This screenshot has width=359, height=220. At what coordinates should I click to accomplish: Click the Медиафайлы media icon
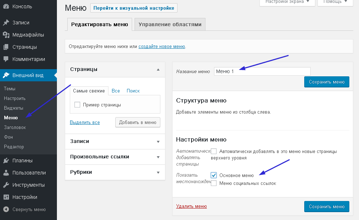6,35
